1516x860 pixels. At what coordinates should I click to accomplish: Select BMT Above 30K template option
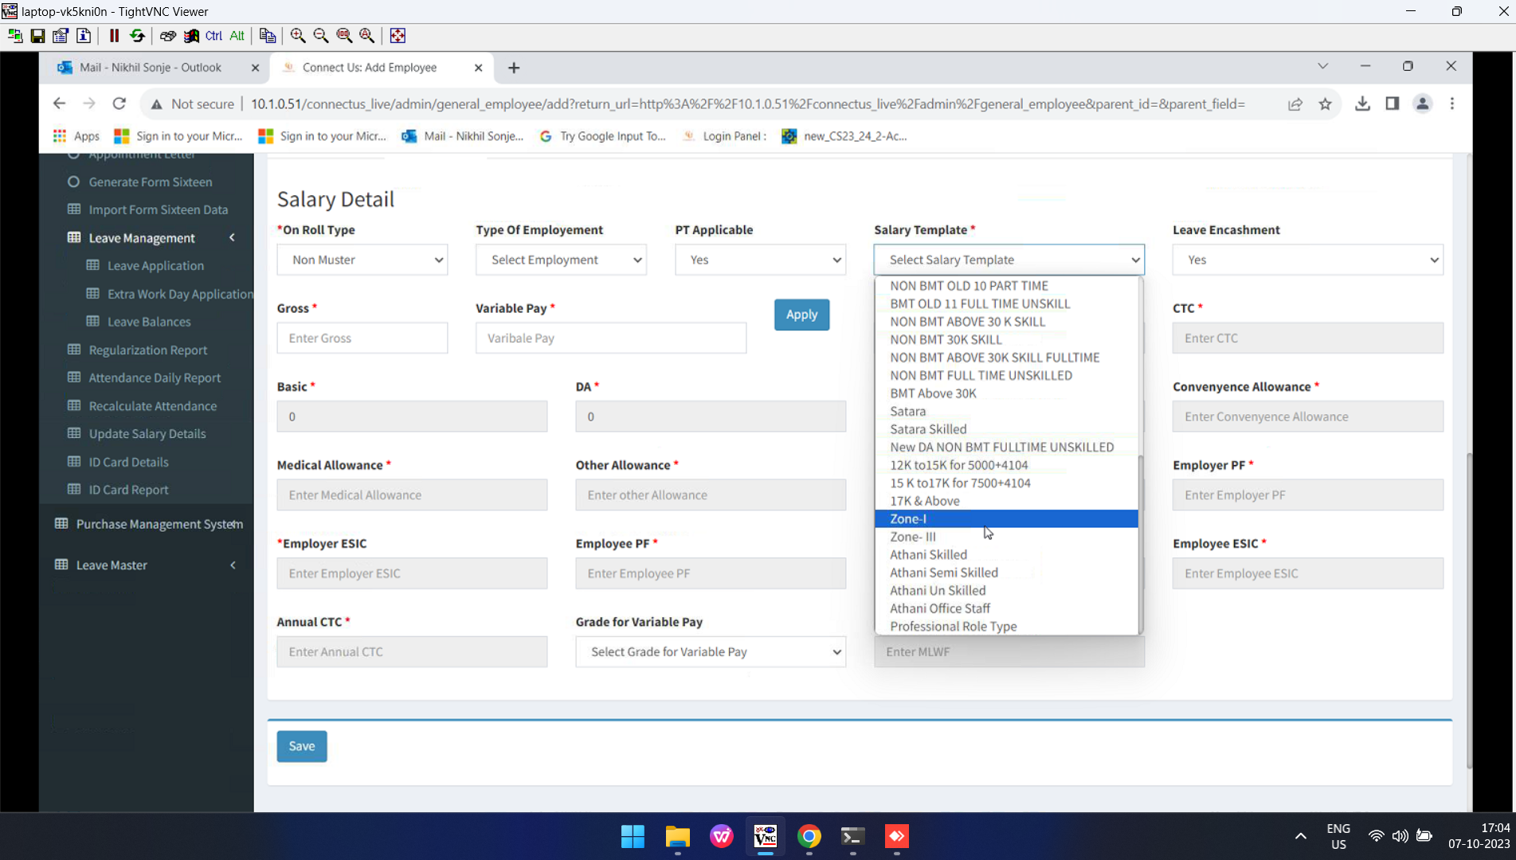pos(1006,393)
